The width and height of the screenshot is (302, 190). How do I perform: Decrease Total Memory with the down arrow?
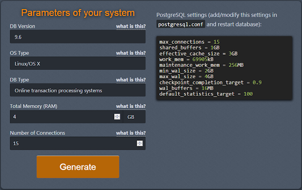(x=117, y=118)
